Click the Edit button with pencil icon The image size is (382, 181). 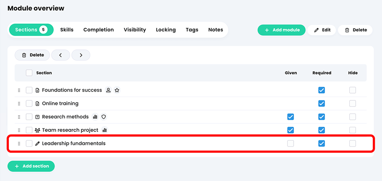(322, 30)
